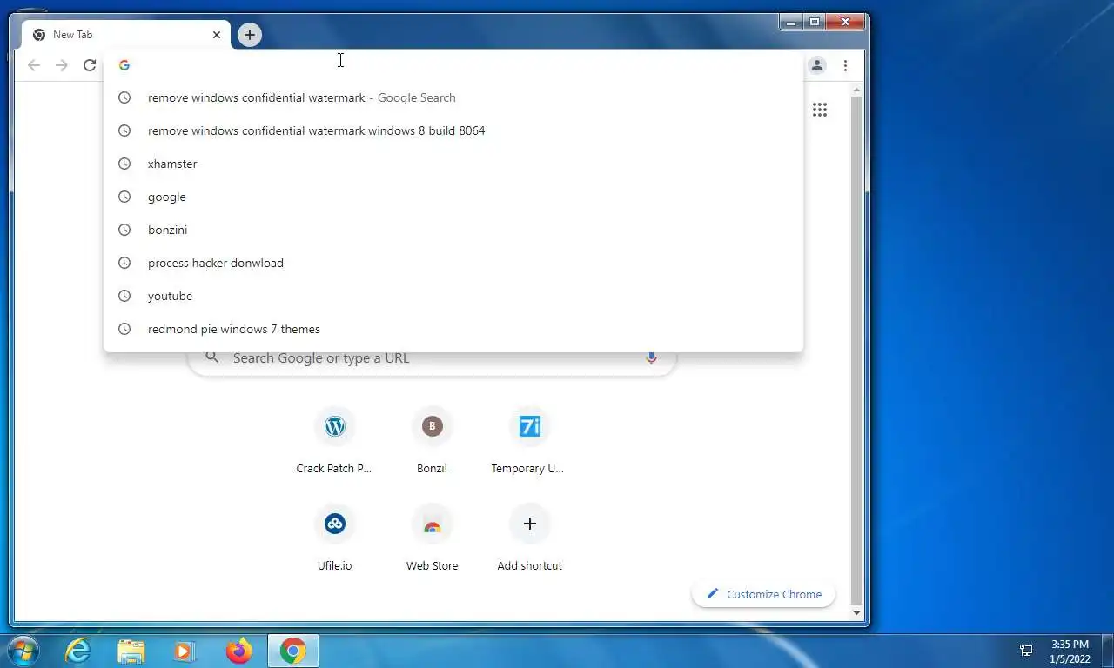The height and width of the screenshot is (668, 1114).
Task: Select the New Tab tab
Action: [127, 35]
